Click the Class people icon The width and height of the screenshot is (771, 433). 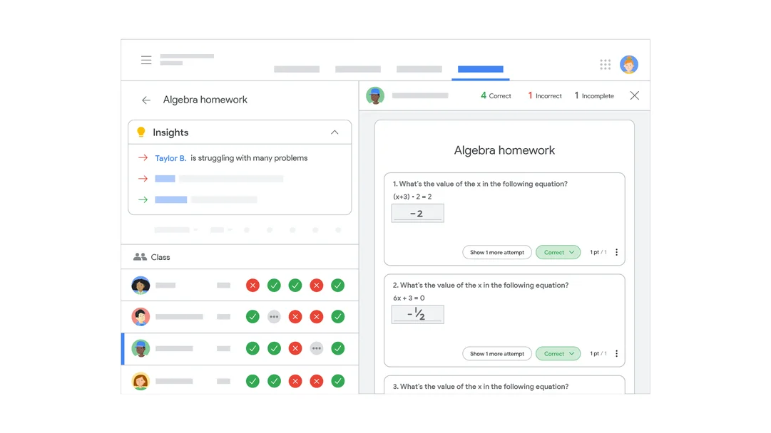(140, 257)
